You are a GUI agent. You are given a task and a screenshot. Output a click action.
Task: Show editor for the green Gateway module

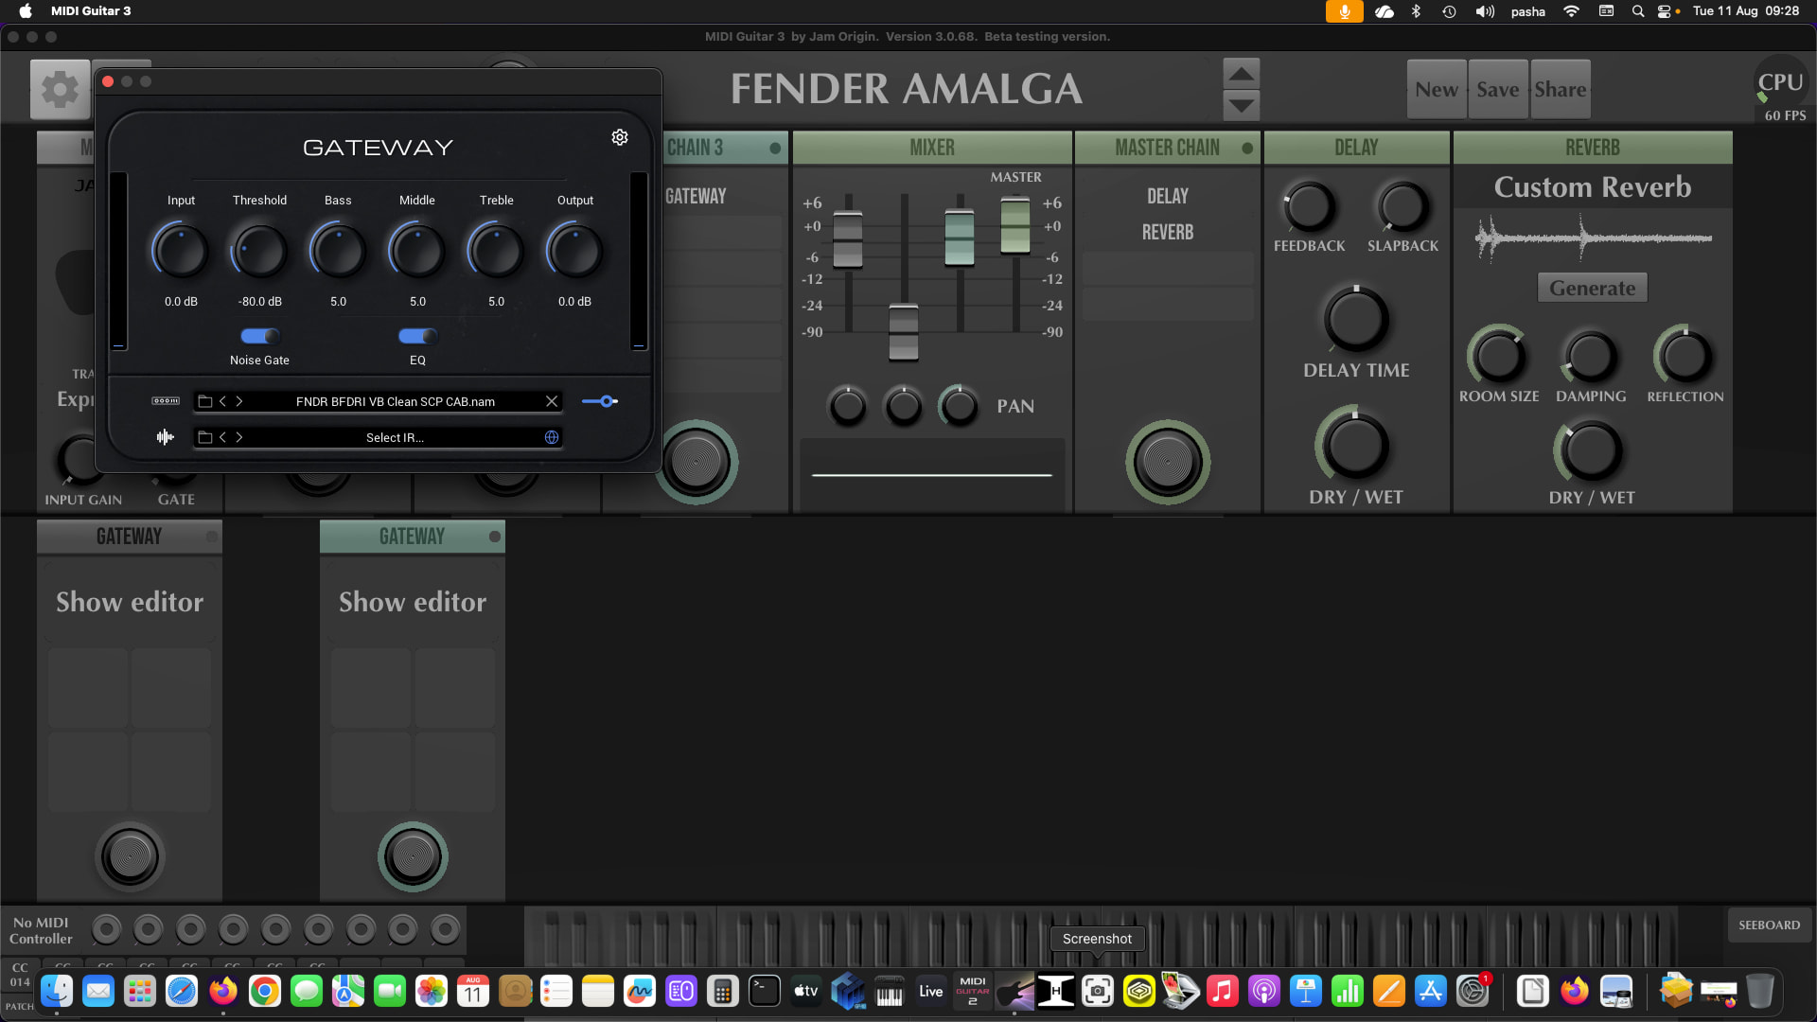point(413,602)
